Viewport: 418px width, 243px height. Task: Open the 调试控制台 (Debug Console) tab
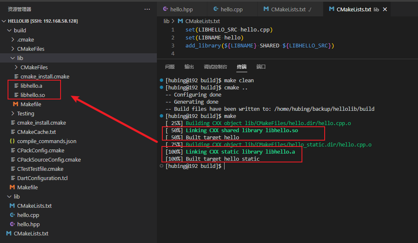[x=215, y=67]
